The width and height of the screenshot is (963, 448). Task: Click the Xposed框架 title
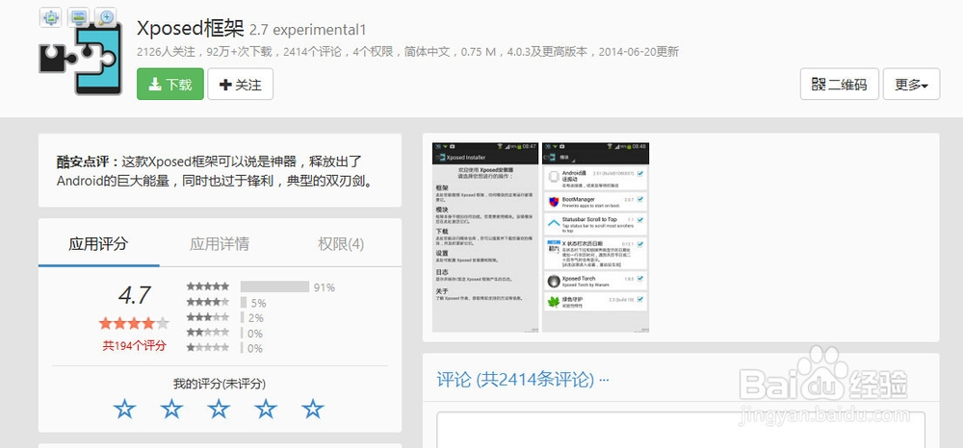coord(191,28)
